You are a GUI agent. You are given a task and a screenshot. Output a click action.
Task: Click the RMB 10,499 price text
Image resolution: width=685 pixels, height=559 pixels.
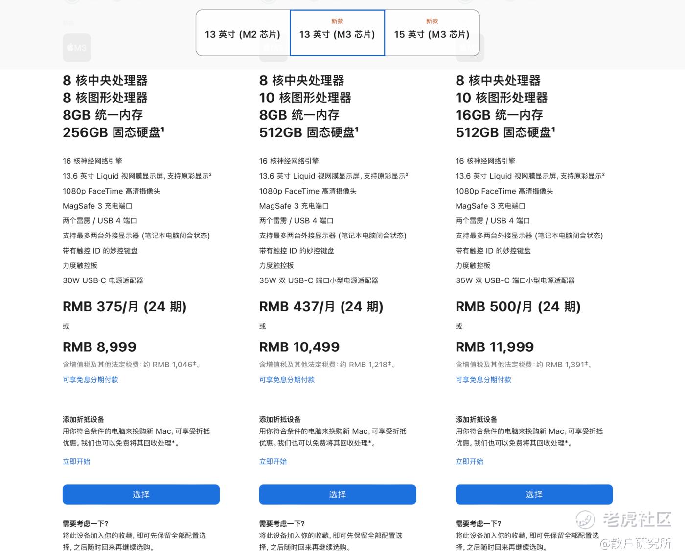coord(299,347)
